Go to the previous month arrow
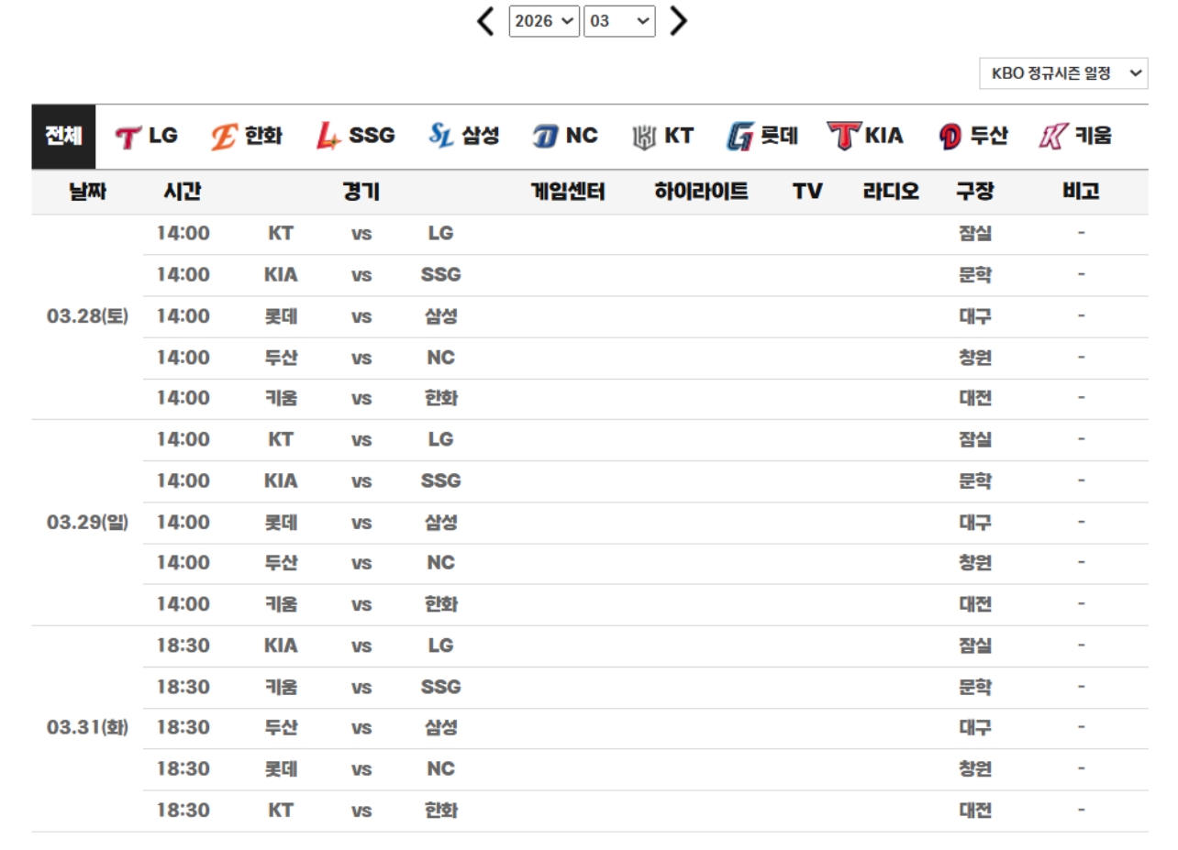 point(486,20)
